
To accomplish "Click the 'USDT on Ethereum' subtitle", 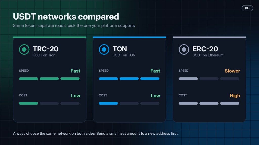I will point(208,55).
